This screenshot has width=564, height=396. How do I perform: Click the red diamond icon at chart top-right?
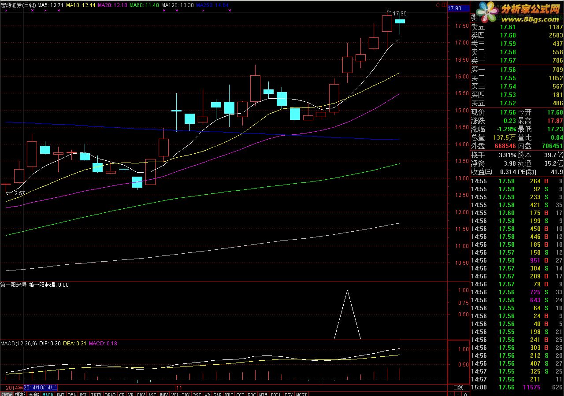pyautogui.click(x=438, y=5)
